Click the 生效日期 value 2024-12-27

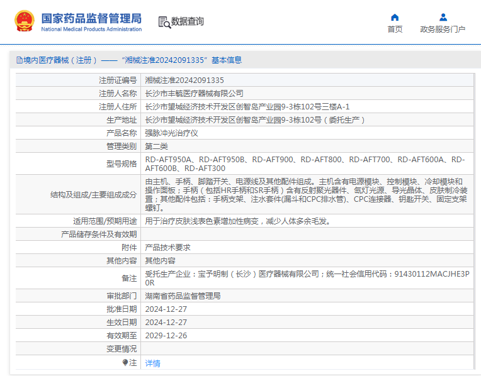click(166, 322)
